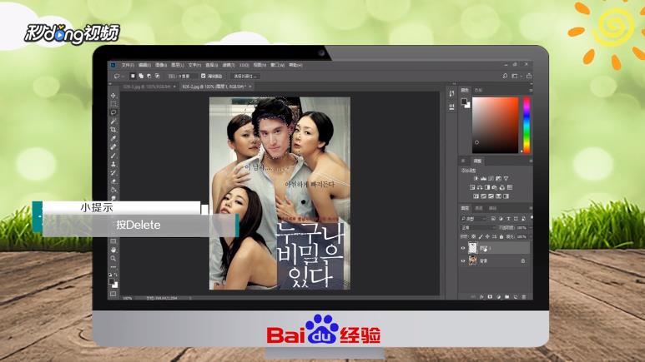Click the trash icon in Layers panel
645x362 pixels.
(x=524, y=297)
